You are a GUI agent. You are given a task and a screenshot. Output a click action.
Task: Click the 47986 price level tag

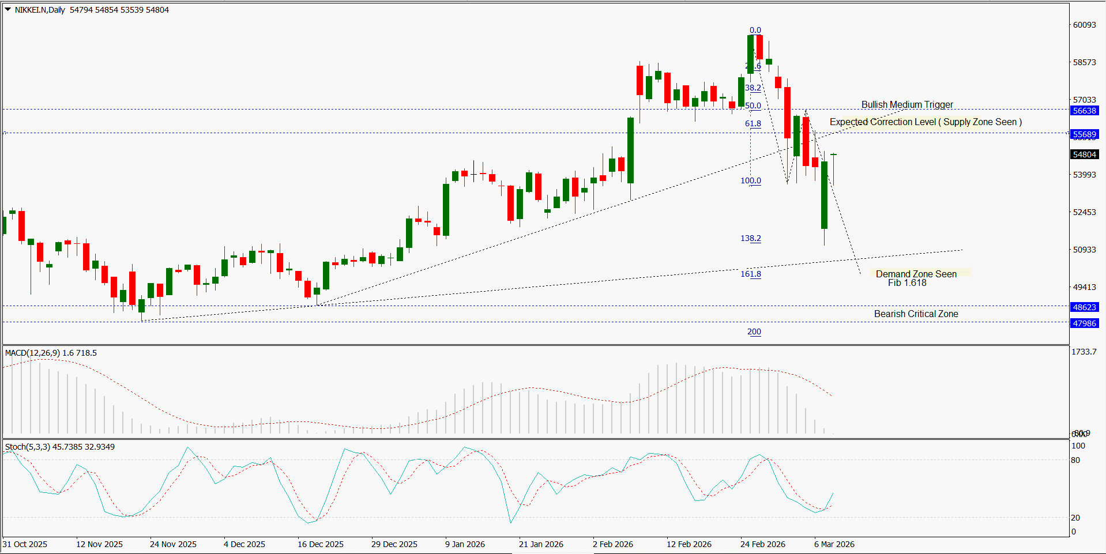pos(1084,323)
